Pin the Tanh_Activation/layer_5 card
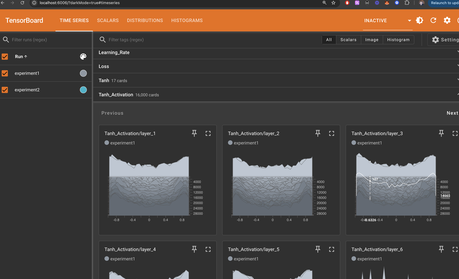Viewport: 459px width, 279px height. (x=318, y=249)
